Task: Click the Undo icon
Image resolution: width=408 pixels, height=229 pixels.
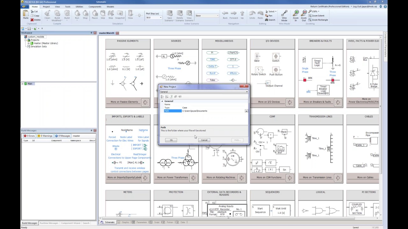Action: [x=252, y=13]
